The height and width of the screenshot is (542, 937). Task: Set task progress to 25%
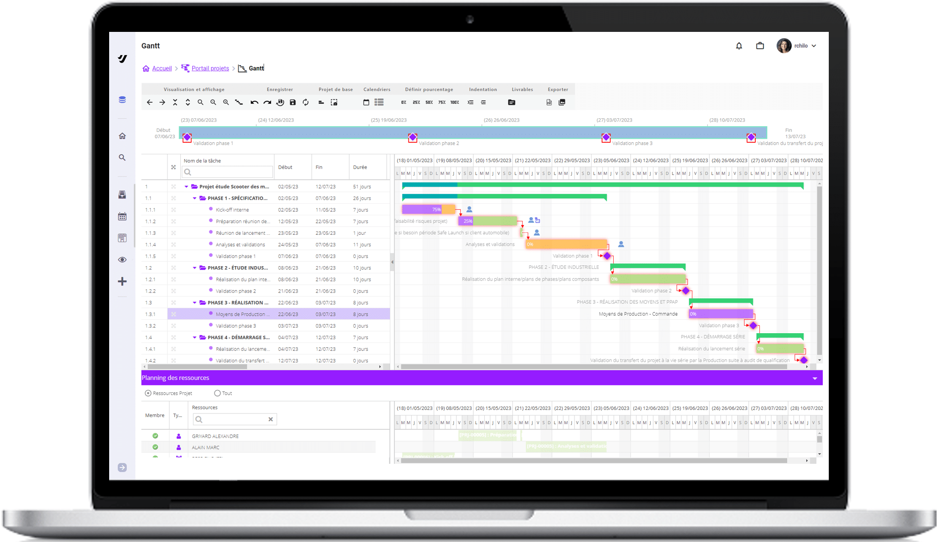coord(416,103)
